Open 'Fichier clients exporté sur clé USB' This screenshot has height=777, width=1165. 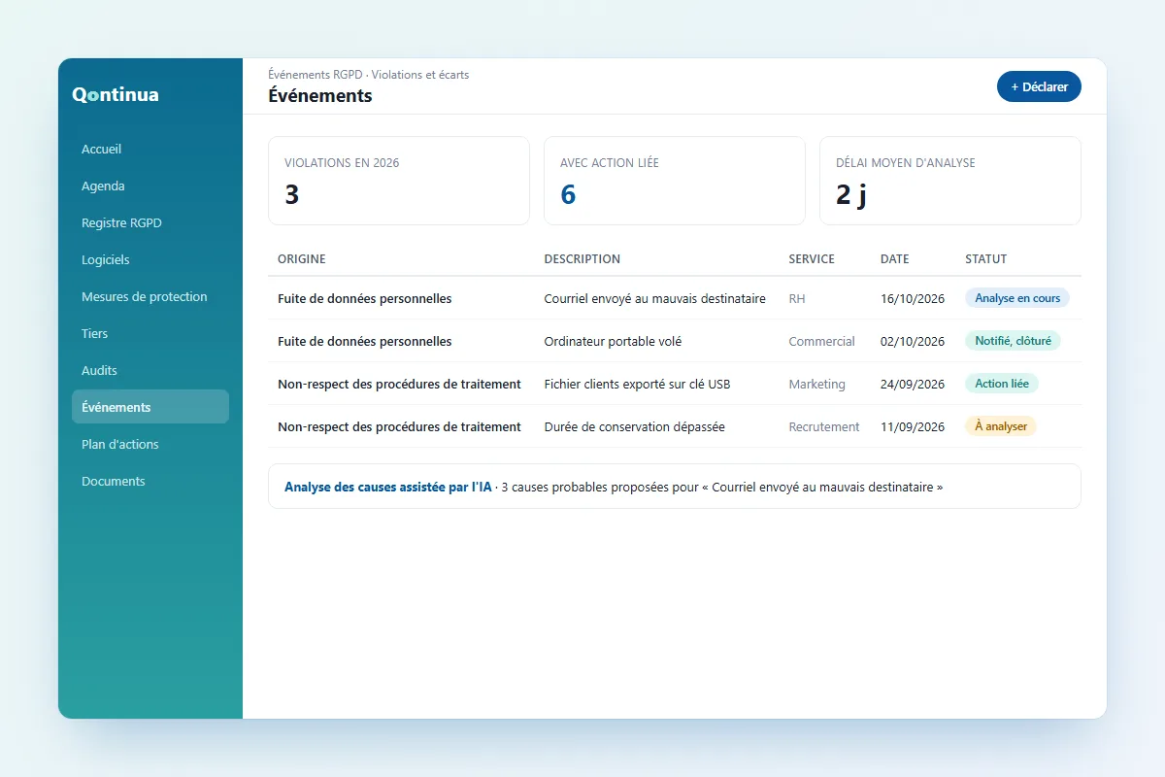click(x=637, y=385)
